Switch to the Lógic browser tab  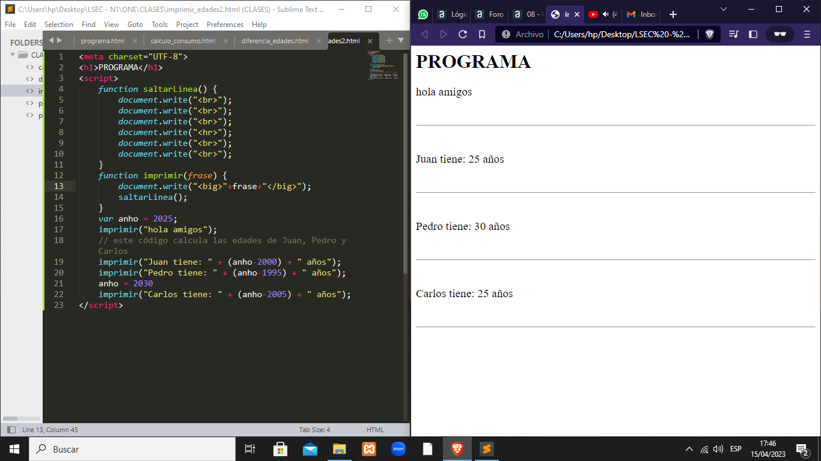click(452, 14)
